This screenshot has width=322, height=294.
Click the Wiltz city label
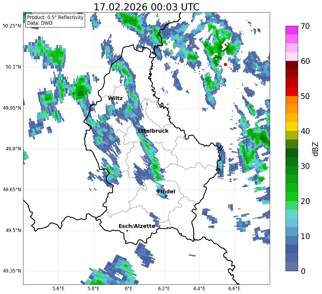tap(115, 98)
